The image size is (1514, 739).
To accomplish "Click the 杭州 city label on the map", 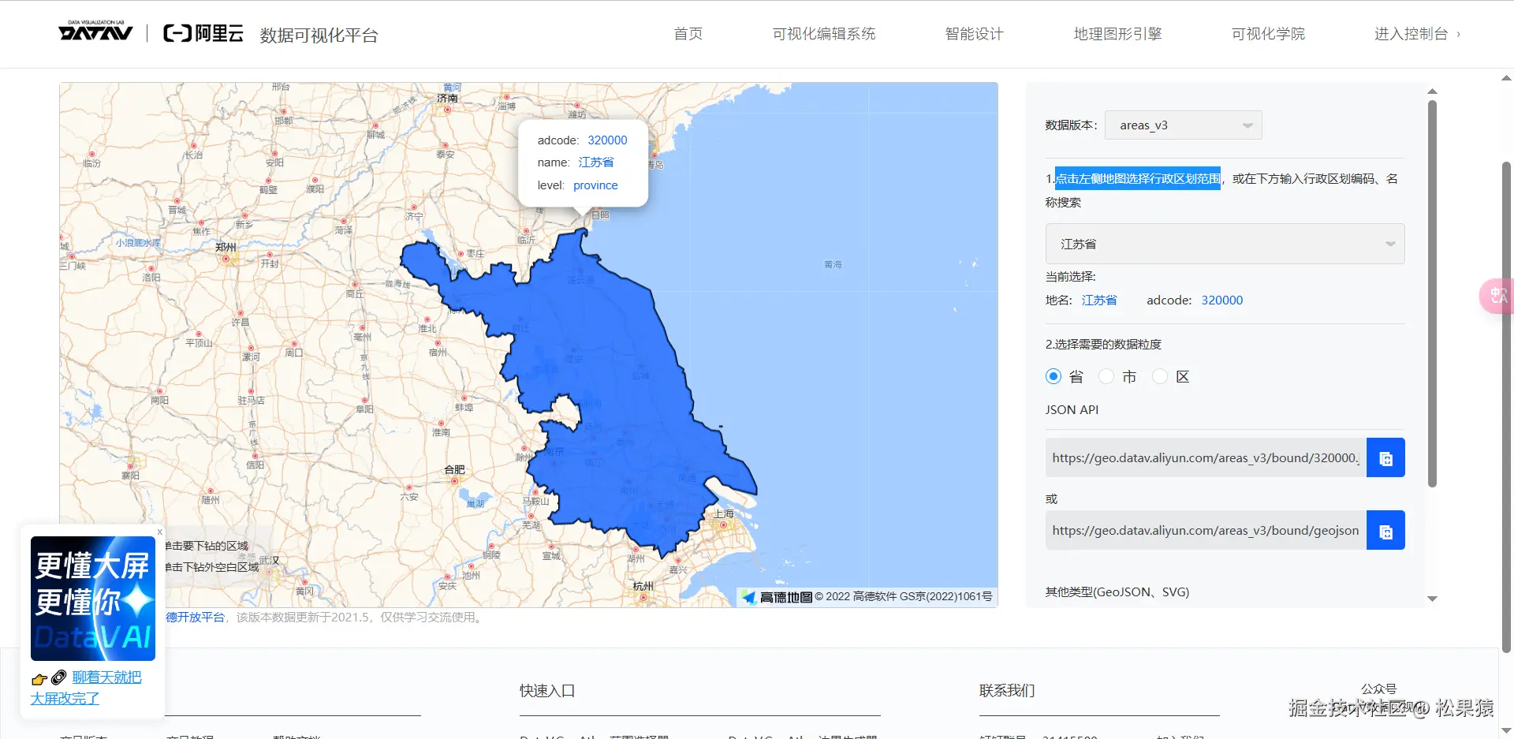I will click(643, 586).
